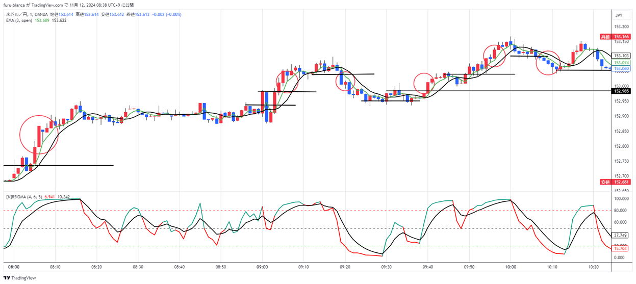Click the 10:00 time axis label
Screen dimensions: 636x284
(x=511, y=267)
